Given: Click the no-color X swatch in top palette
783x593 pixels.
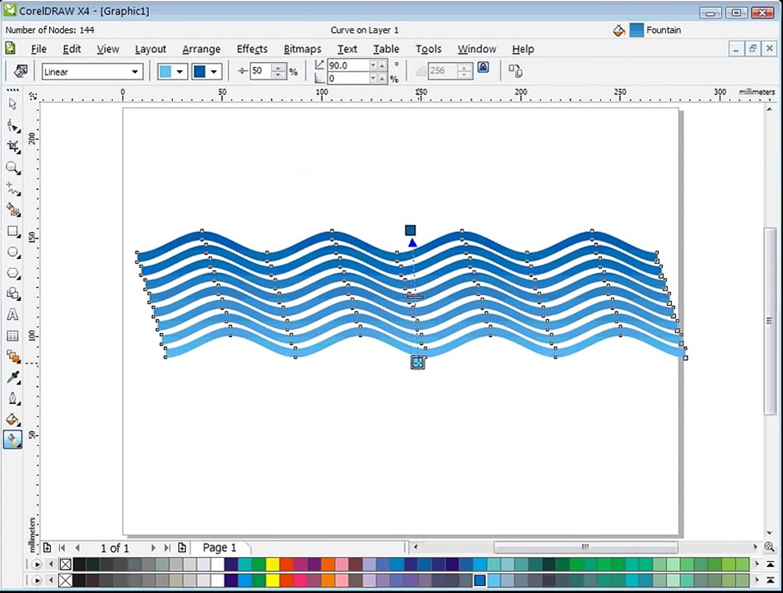Looking at the screenshot, I should coord(65,564).
